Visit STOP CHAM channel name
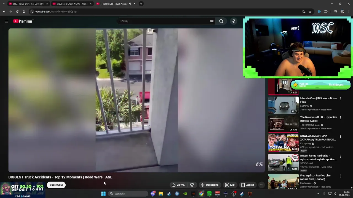The width and height of the screenshot is (353, 198). [306, 163]
